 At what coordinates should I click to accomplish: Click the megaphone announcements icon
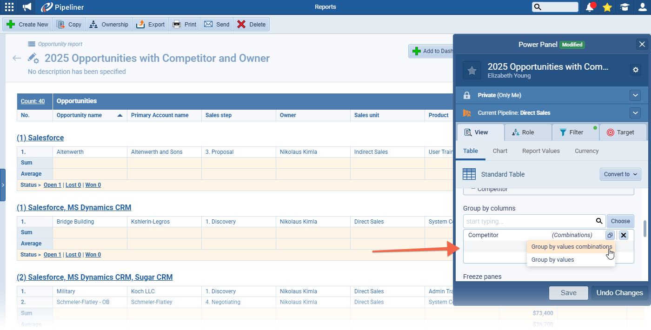pos(27,7)
